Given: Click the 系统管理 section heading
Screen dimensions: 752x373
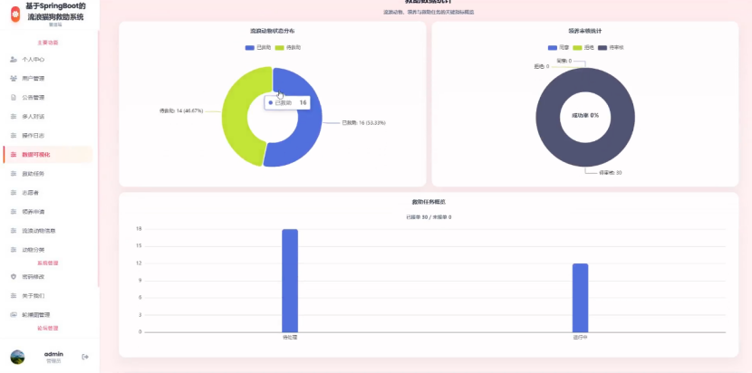Looking at the screenshot, I should [48, 263].
